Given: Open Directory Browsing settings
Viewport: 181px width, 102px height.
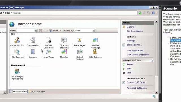Looking at the screenshot, I should (64, 43).
